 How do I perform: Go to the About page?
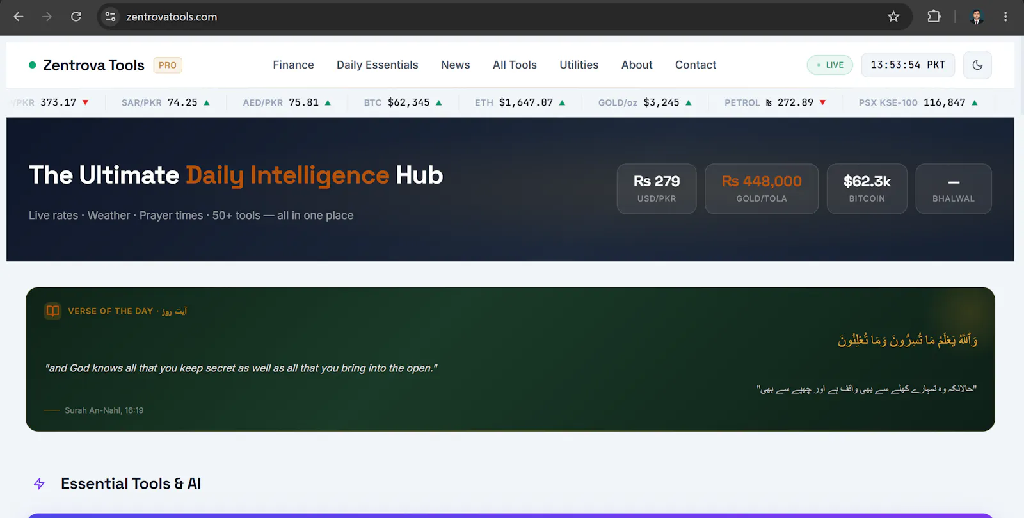coord(637,65)
